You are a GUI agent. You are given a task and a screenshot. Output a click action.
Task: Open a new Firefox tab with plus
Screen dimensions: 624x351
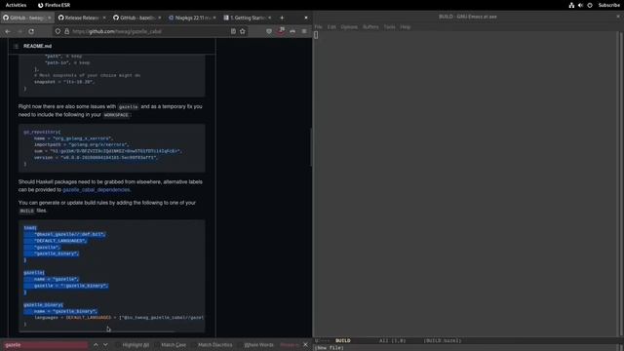click(x=282, y=18)
